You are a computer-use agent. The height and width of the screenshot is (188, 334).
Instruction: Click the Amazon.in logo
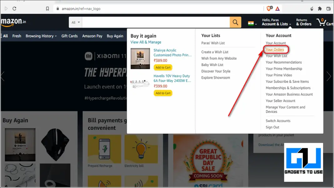point(13,22)
